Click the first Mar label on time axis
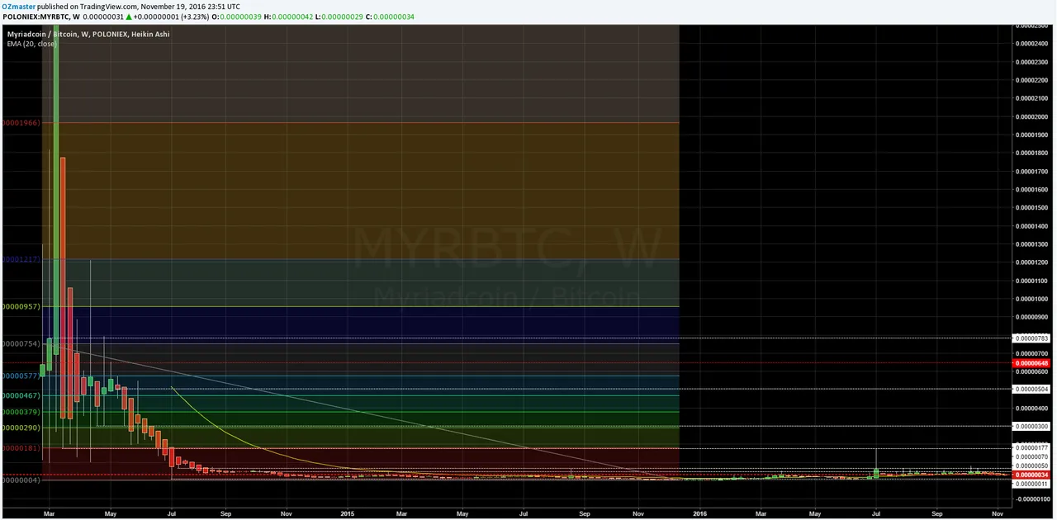Viewport: 1057px width, 520px height. pos(48,513)
